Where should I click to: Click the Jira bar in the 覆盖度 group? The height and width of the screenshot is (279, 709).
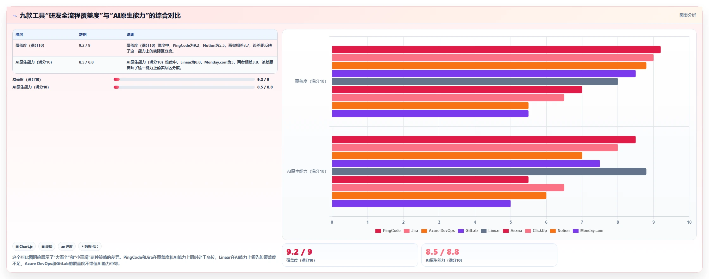point(493,58)
